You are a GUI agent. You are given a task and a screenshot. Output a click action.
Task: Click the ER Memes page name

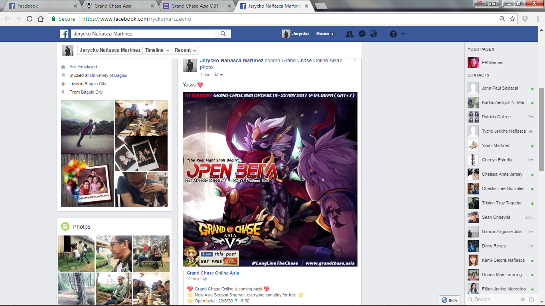point(492,63)
